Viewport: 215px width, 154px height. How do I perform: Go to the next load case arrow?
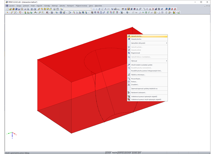click(x=96, y=9)
